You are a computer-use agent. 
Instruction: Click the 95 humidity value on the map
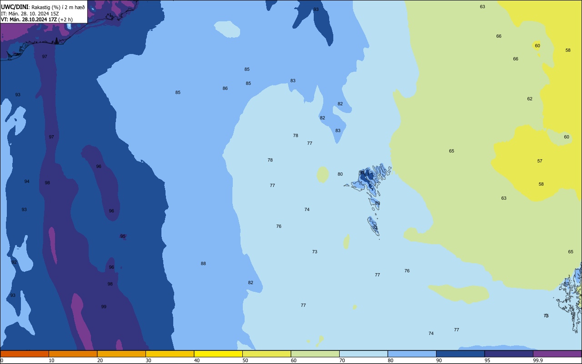click(x=123, y=236)
